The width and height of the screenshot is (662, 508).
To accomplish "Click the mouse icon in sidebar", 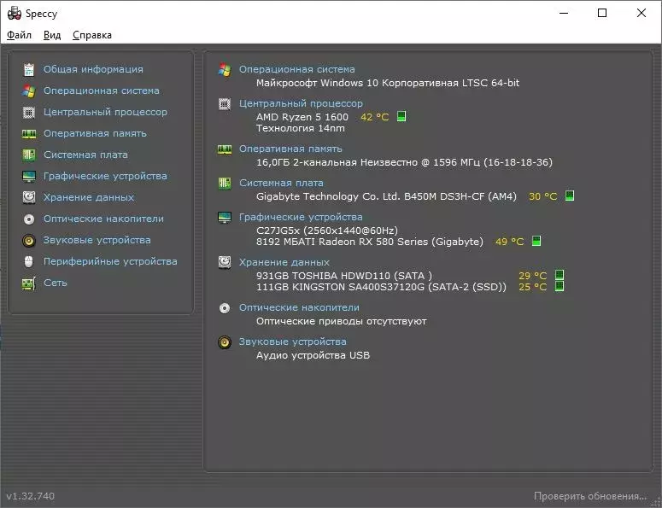I will [x=29, y=261].
